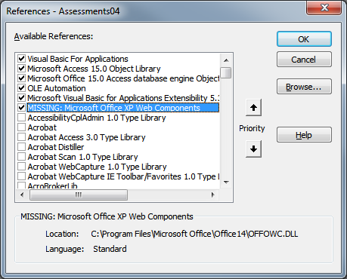Select AccessibilityCplAdmin 1.0 Type Library text
The image size is (347, 279).
click(97, 118)
